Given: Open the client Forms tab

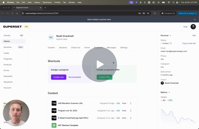Looking at the screenshot, I should (87, 48).
